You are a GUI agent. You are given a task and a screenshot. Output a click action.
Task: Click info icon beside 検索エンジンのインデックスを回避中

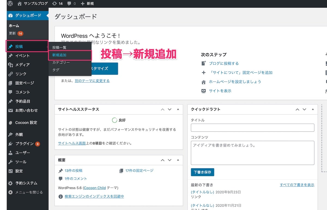(61, 196)
